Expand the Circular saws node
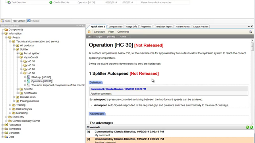 14,97
